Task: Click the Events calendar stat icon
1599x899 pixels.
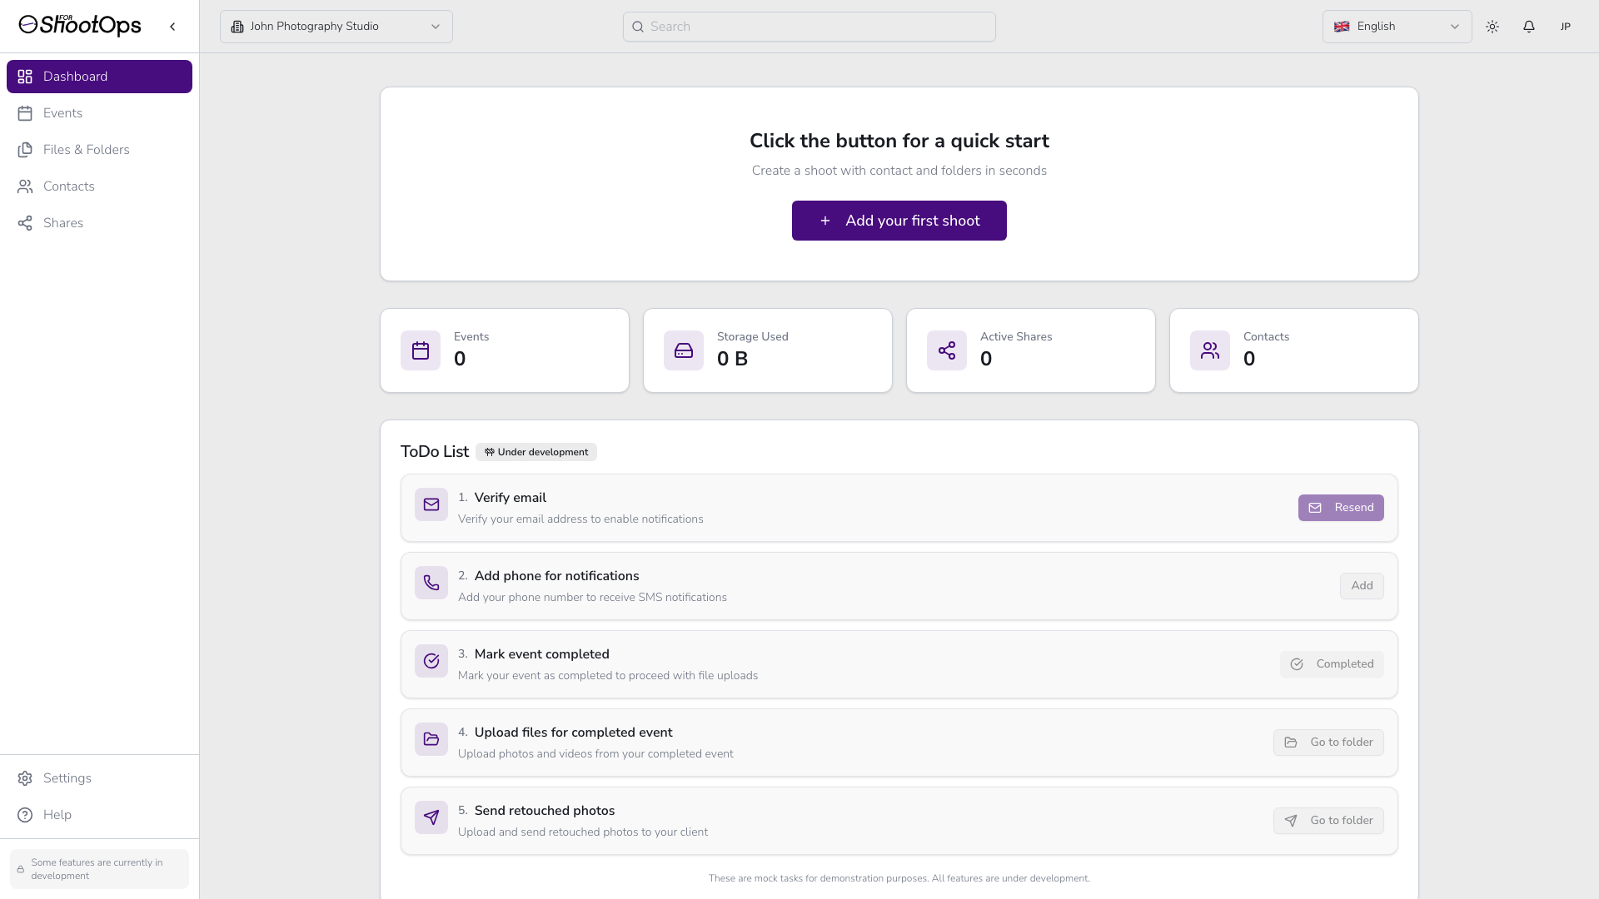Action: [x=421, y=350]
